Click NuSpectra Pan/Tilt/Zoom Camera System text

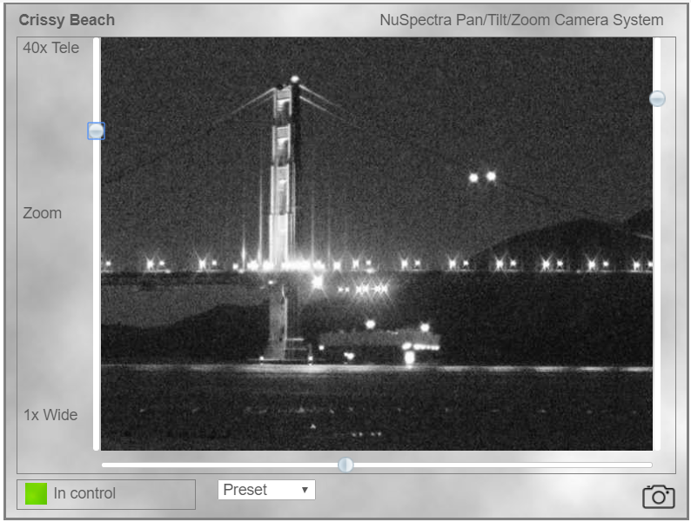pos(521,20)
